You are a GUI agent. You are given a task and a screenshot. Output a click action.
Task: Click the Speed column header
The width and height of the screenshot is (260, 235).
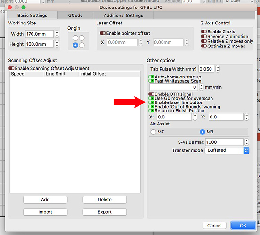click(x=27, y=74)
